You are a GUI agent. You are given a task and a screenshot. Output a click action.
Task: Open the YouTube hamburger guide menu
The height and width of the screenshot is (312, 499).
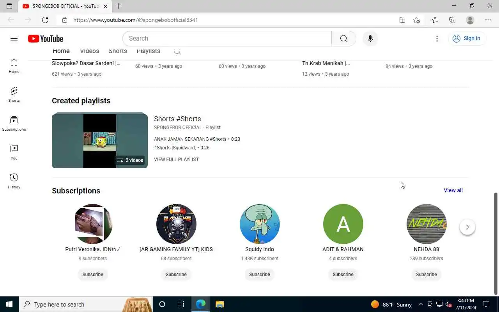(14, 38)
